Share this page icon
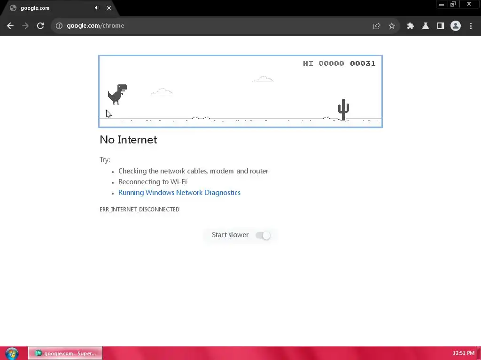481x360 pixels. [377, 26]
